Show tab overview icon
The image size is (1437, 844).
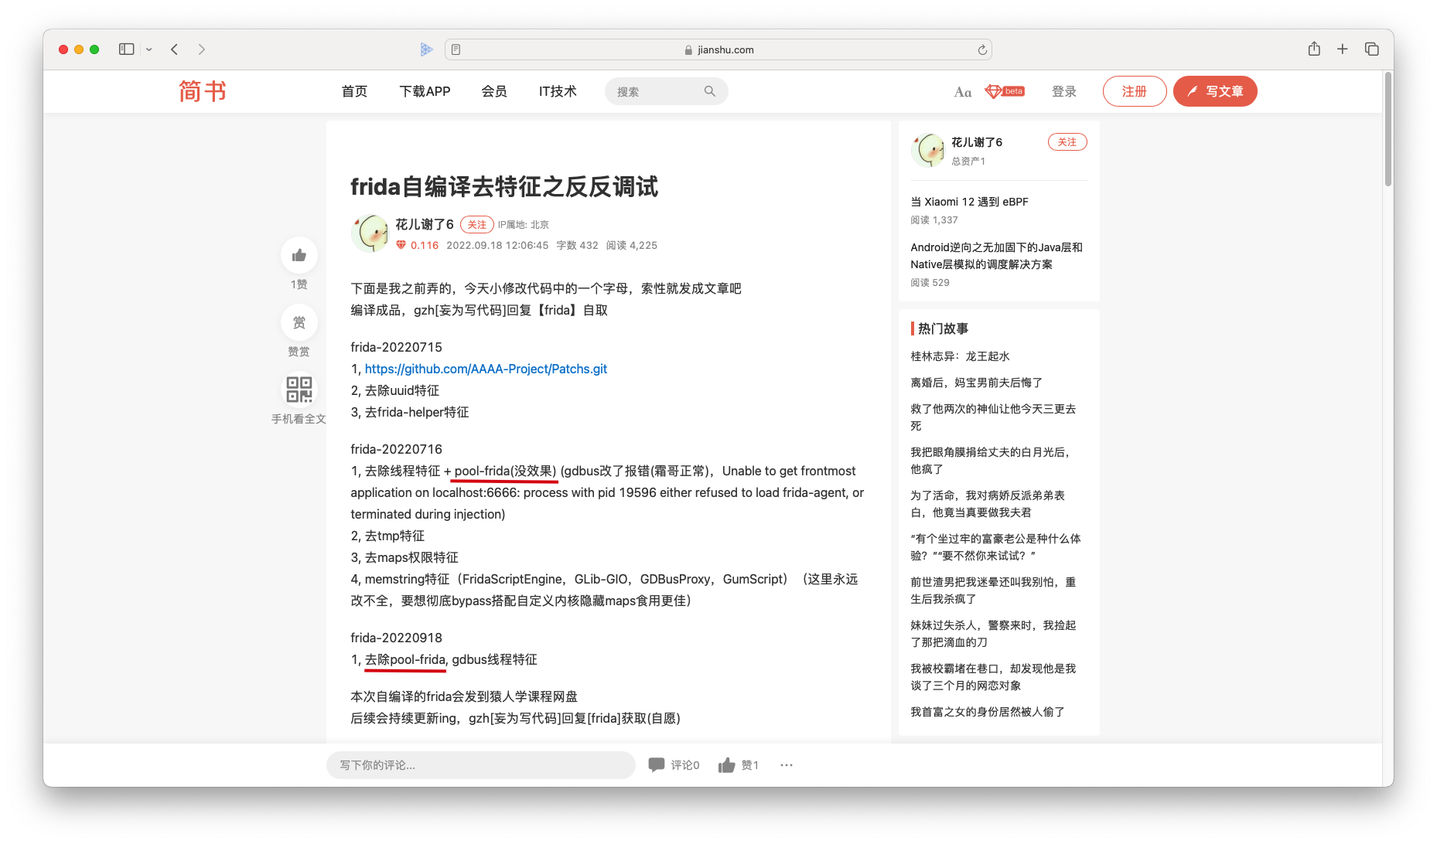pos(1372,49)
